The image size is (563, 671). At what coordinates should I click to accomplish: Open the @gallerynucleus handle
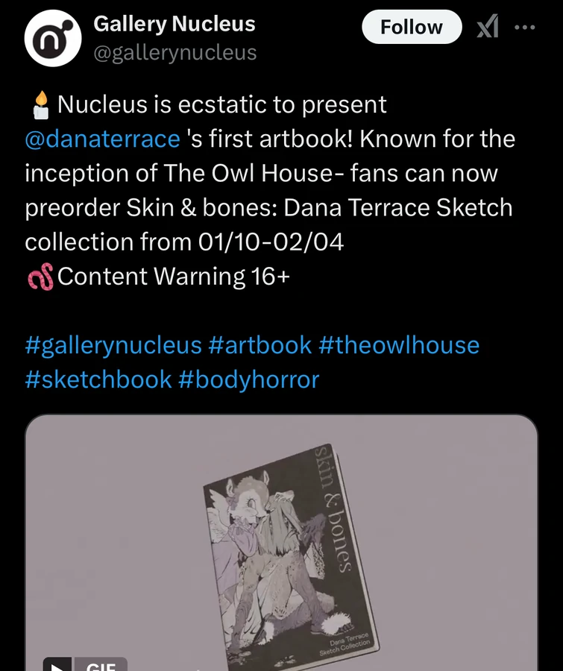click(x=175, y=53)
